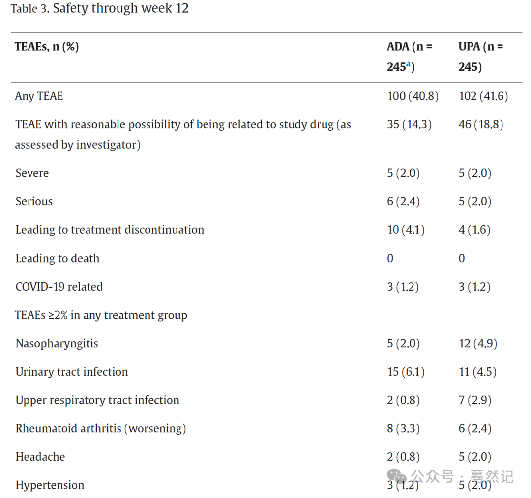Click the 'TEAEs ≥2% in any treatment group' subheading
This screenshot has width=531, height=498.
[101, 315]
